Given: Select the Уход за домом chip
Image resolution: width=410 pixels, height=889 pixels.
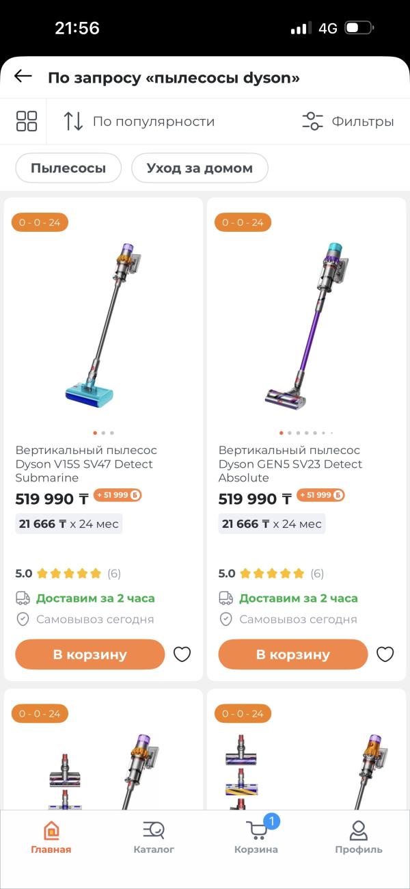Looking at the screenshot, I should point(200,168).
